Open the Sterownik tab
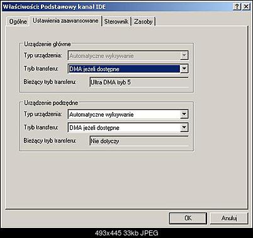 point(116,21)
